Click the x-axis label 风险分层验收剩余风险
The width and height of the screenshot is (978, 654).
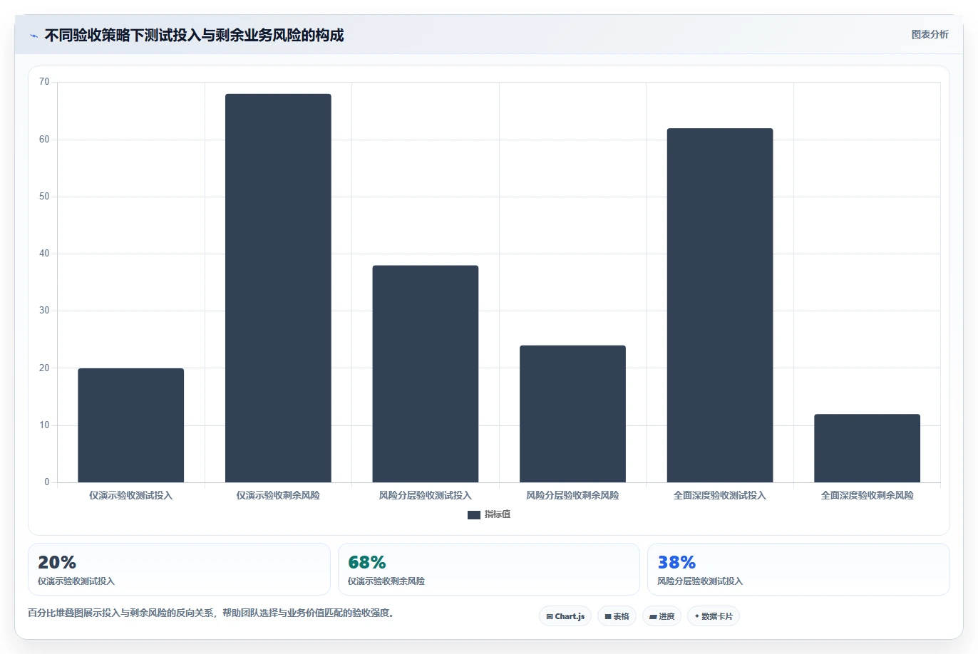tap(572, 495)
